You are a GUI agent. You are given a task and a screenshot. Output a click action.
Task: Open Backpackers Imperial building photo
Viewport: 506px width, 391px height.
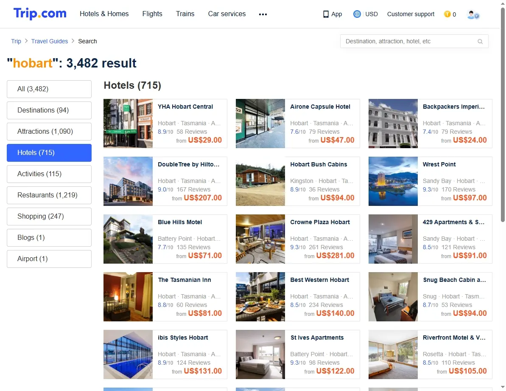point(393,124)
